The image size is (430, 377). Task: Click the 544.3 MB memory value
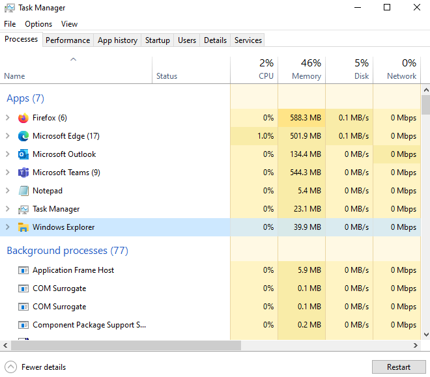(x=306, y=173)
